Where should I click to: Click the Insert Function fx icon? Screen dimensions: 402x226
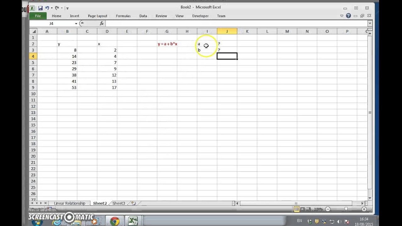(102, 24)
